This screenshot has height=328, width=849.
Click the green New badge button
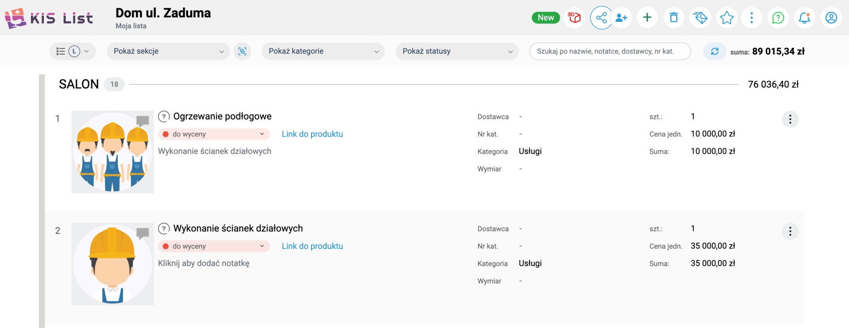click(x=546, y=18)
